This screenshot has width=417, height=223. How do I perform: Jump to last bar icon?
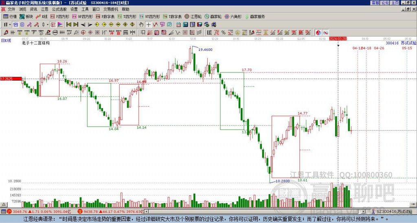pos(76,25)
